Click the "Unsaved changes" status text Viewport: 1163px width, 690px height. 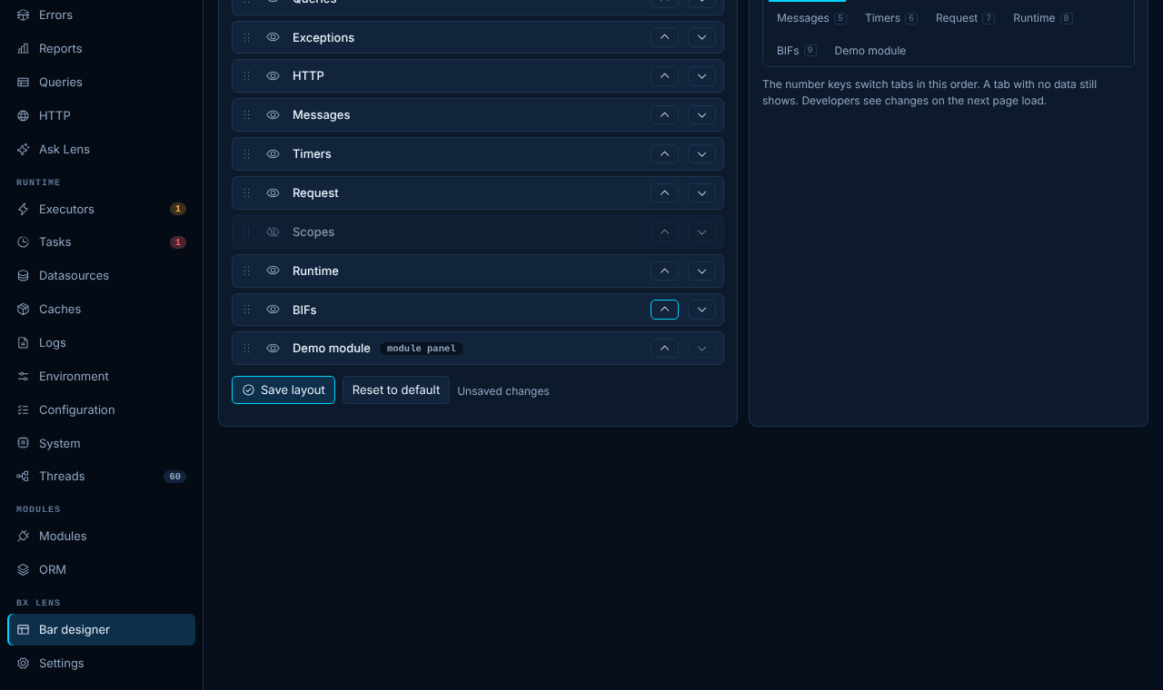503,391
